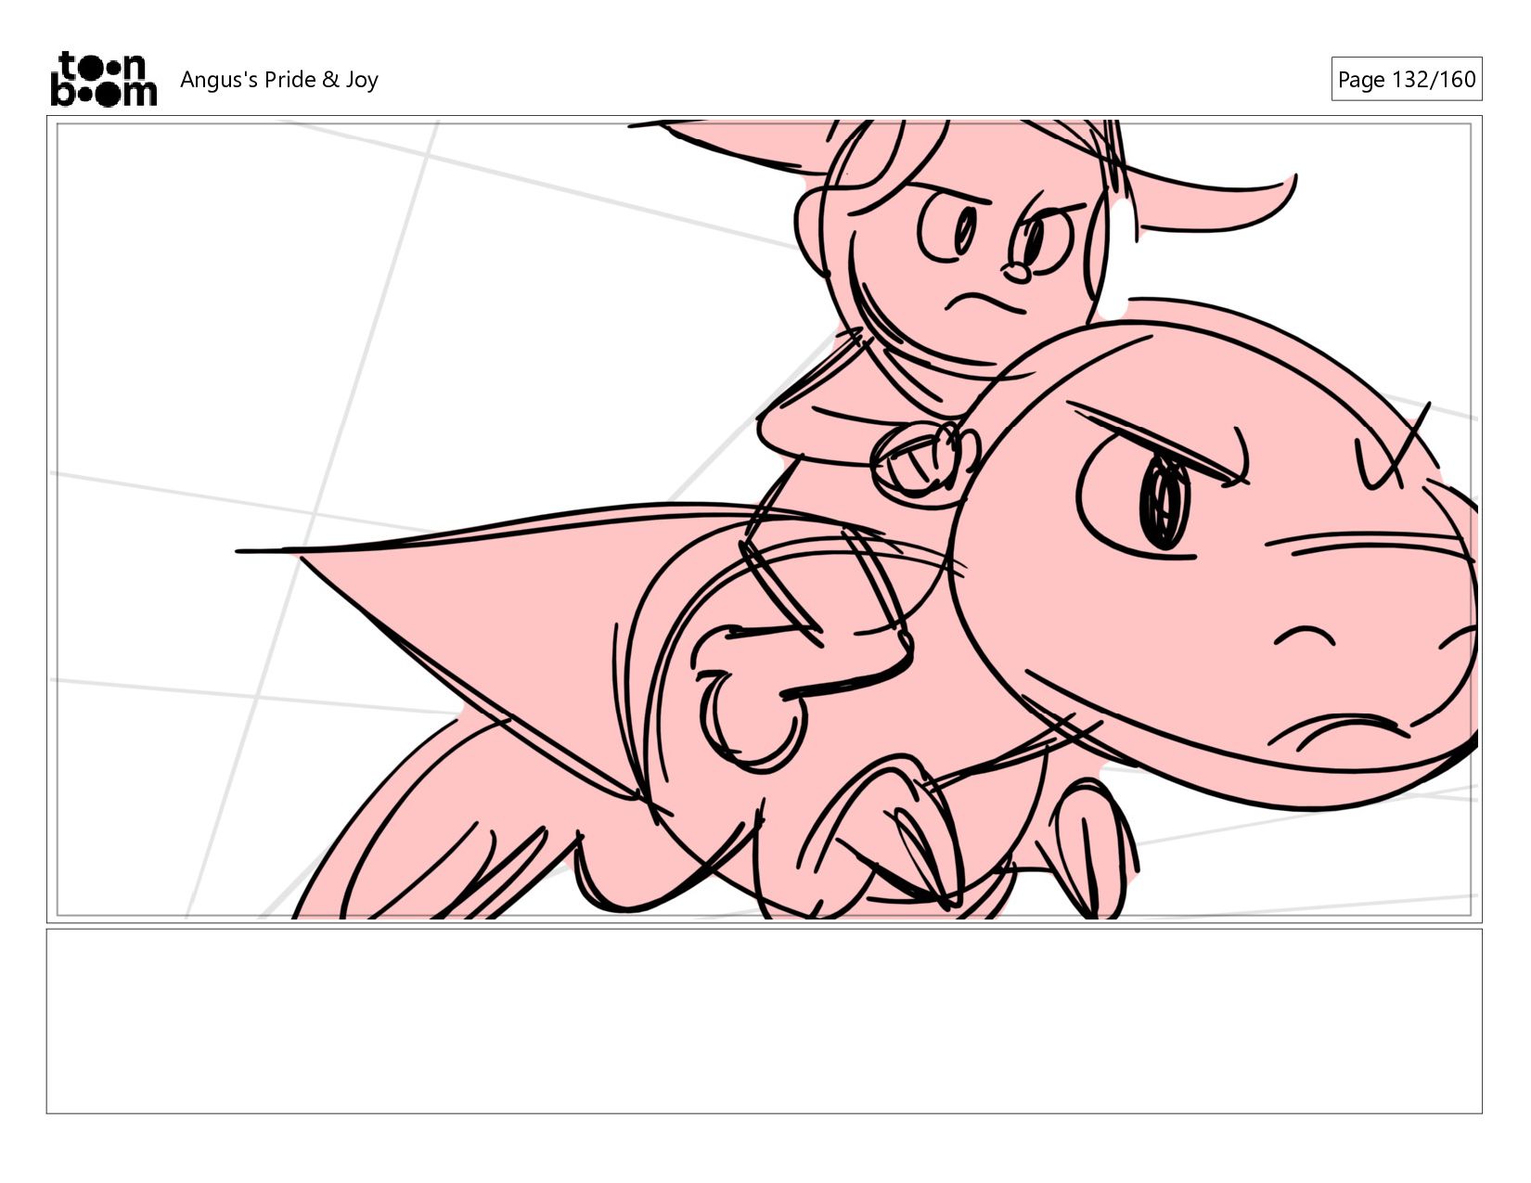1531x1183 pixels.
Task: Click the Toon Boom logo
Action: pyautogui.click(x=103, y=79)
